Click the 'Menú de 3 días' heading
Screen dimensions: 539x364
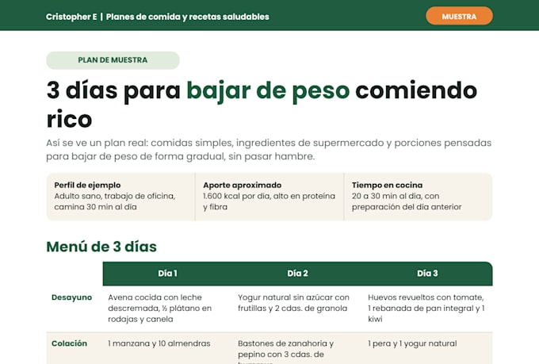(101, 247)
